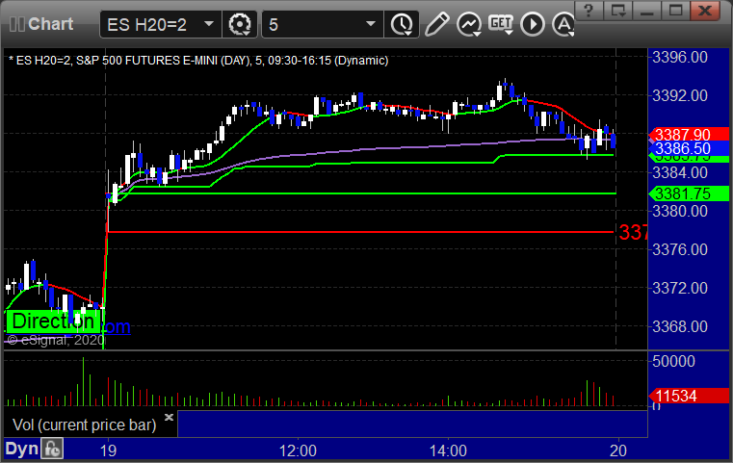Screen dimensions: 733x463
Task: Close the Vol study pane
Action: click(169, 417)
